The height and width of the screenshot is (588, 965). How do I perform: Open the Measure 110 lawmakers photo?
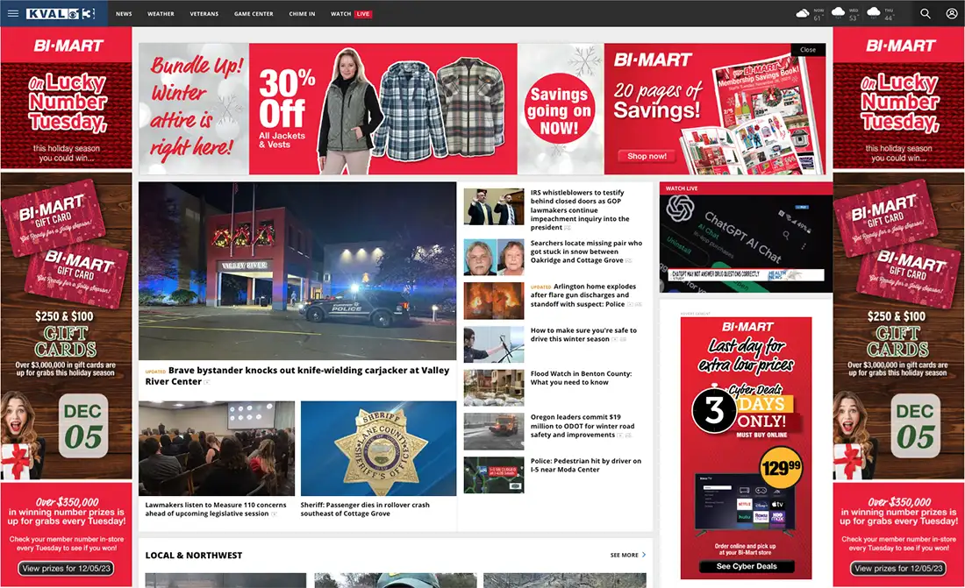click(x=217, y=449)
